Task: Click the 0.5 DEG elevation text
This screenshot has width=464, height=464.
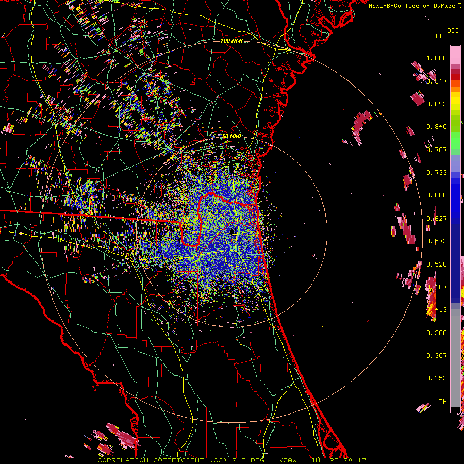Action: 248,460
